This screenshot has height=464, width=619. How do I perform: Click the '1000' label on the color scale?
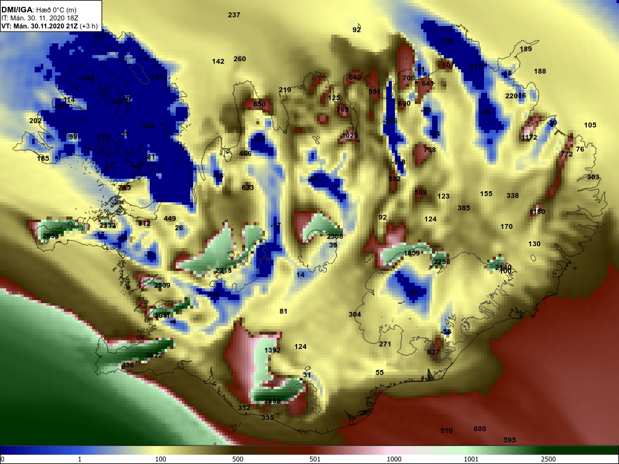point(394,459)
